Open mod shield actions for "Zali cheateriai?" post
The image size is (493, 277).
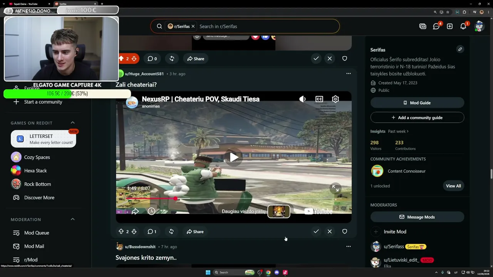click(345, 232)
